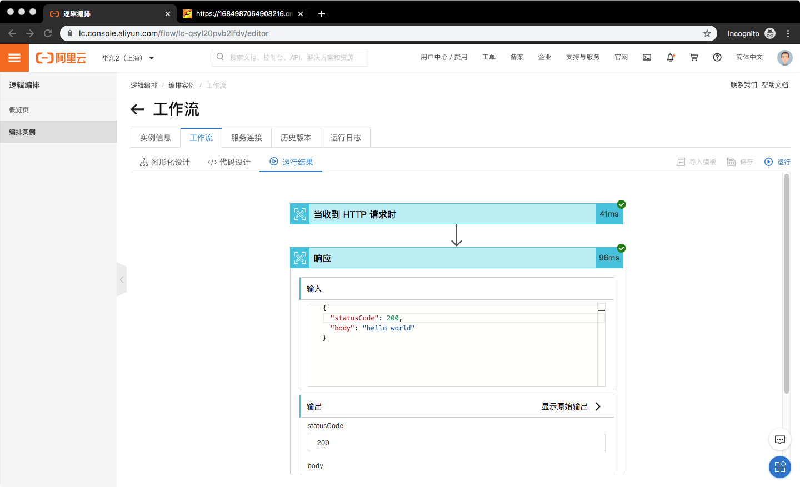Screen dimensions: 800x487
Task: Go to 逻辑编排 breadcrumb
Action: (144, 86)
